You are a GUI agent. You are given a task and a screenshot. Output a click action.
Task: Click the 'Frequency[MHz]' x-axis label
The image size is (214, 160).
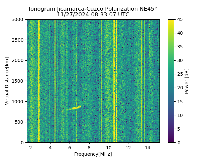coord(93,154)
